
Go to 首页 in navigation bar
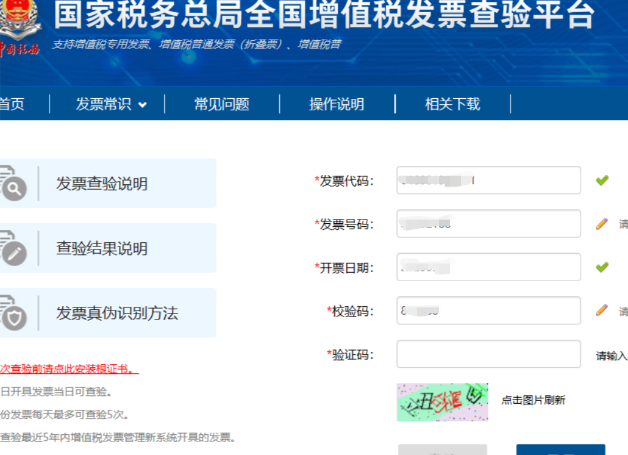coord(12,104)
